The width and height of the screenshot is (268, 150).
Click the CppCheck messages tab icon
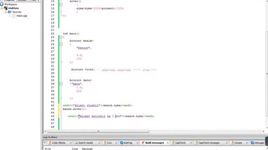(196, 143)
